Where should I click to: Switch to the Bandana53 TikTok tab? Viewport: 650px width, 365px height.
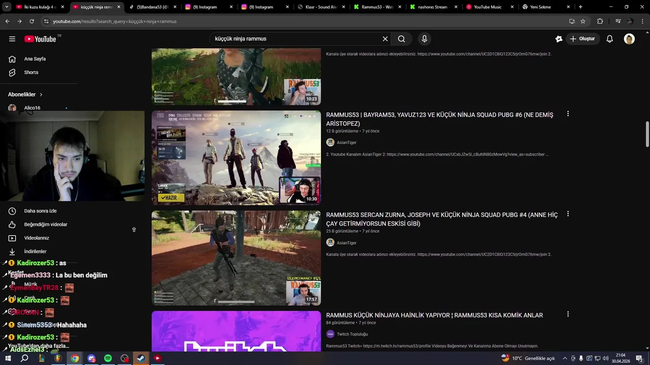pos(152,7)
